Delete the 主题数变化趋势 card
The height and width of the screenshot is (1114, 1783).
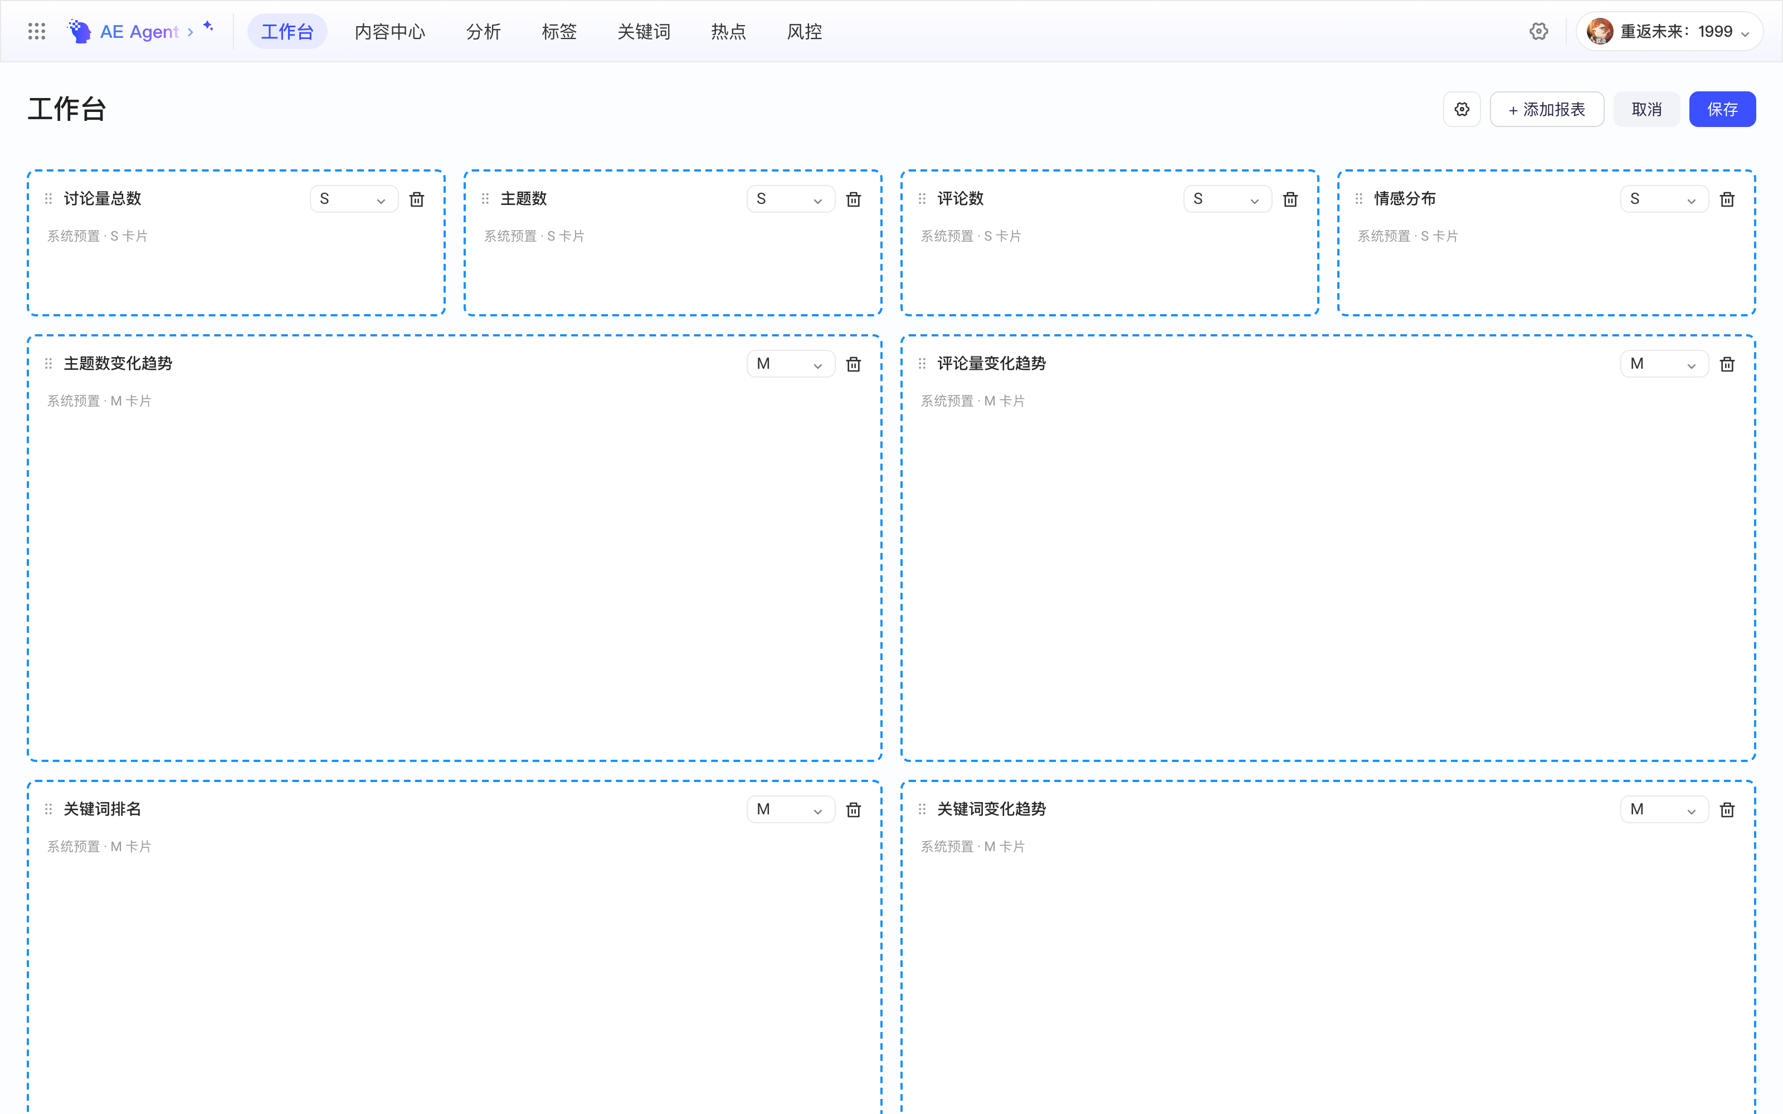853,364
